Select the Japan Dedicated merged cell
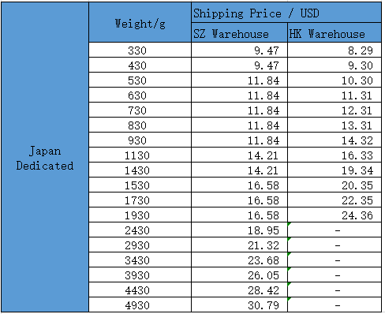 (45, 157)
